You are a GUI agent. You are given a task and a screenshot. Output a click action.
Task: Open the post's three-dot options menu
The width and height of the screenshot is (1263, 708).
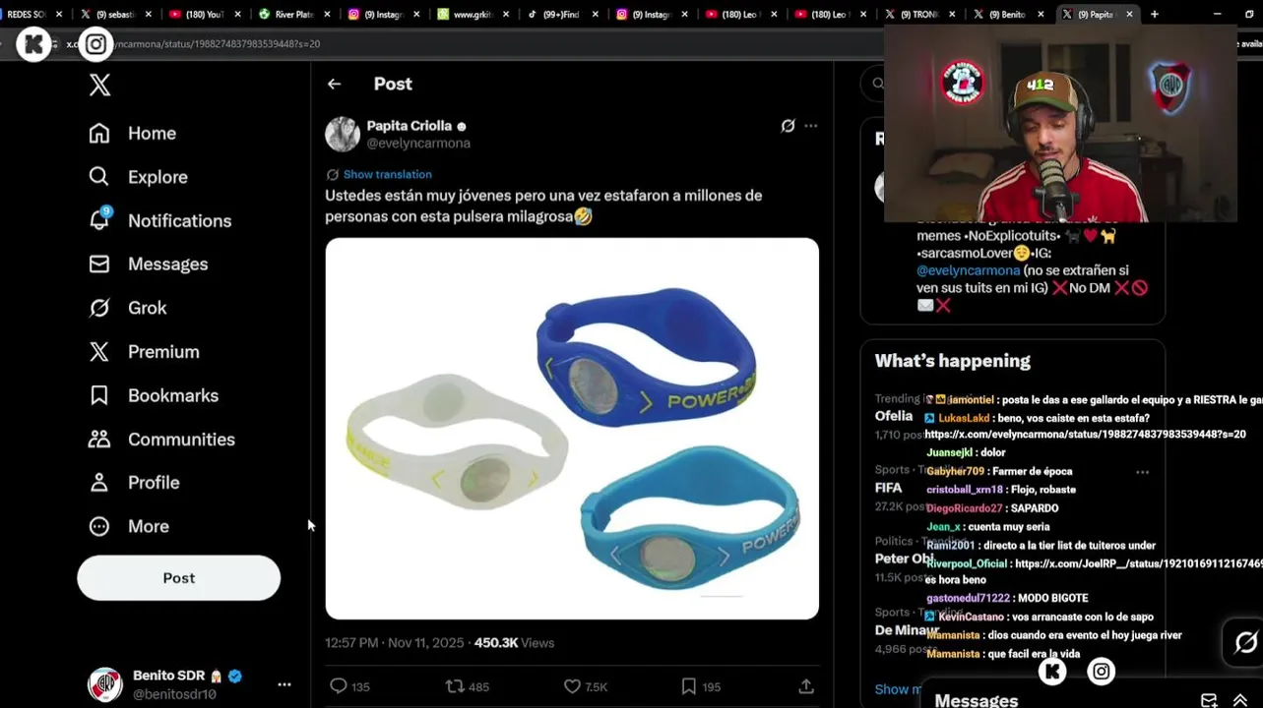811,126
